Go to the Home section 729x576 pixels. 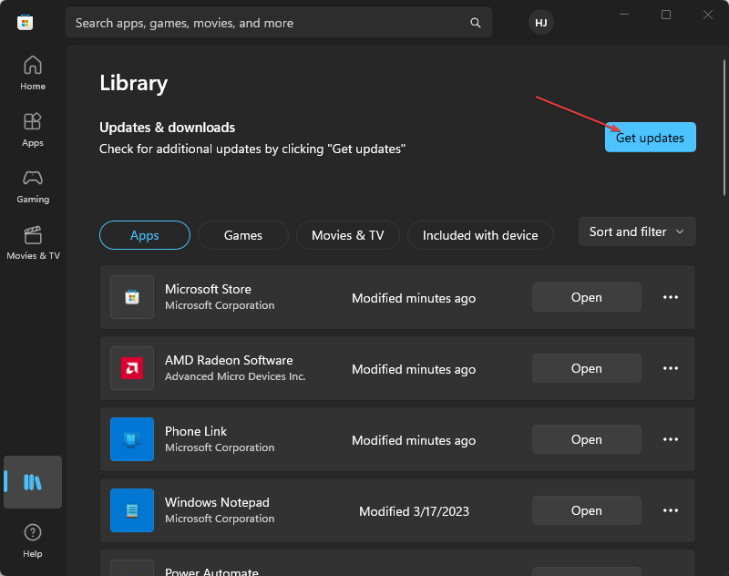(33, 73)
